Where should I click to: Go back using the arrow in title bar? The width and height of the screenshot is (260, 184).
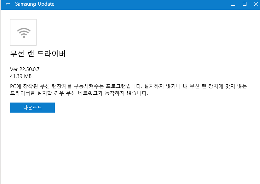pos(8,4)
